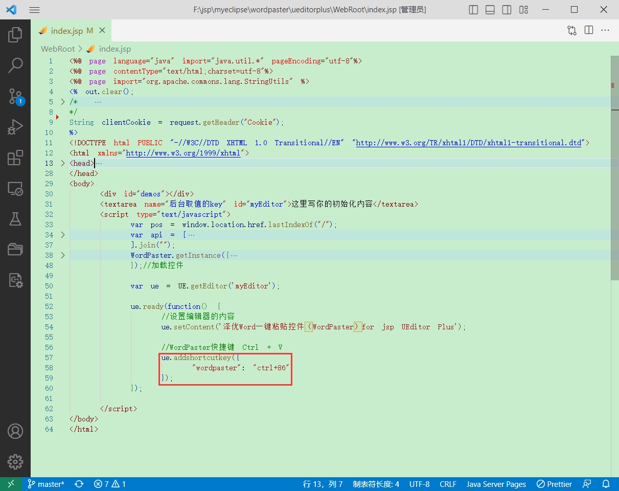619x491 pixels.
Task: Open file-with-gear view in activity bar
Action: pyautogui.click(x=15, y=280)
